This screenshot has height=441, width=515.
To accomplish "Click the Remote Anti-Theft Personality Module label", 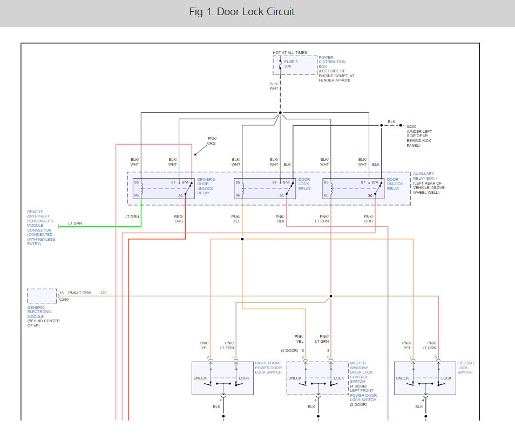I will tap(40, 228).
